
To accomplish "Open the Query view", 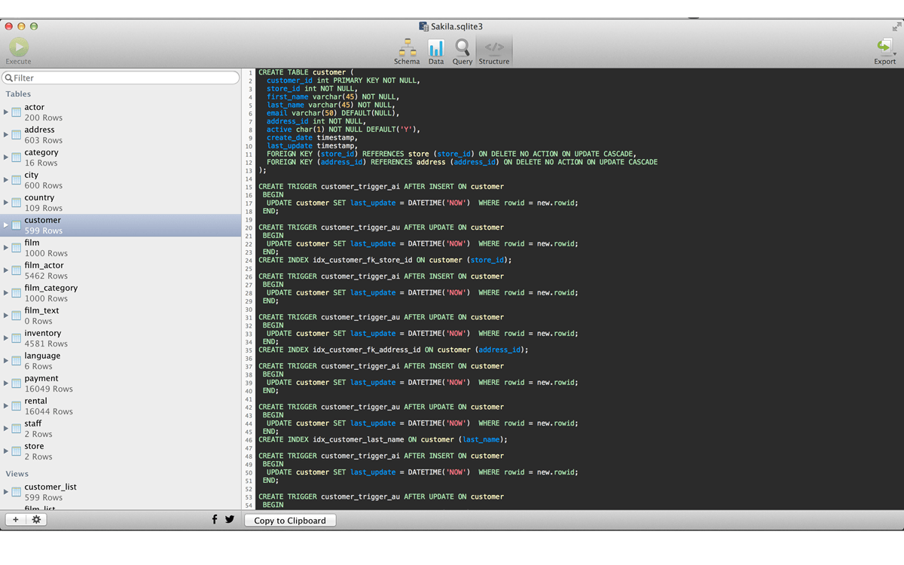I will click(463, 51).
